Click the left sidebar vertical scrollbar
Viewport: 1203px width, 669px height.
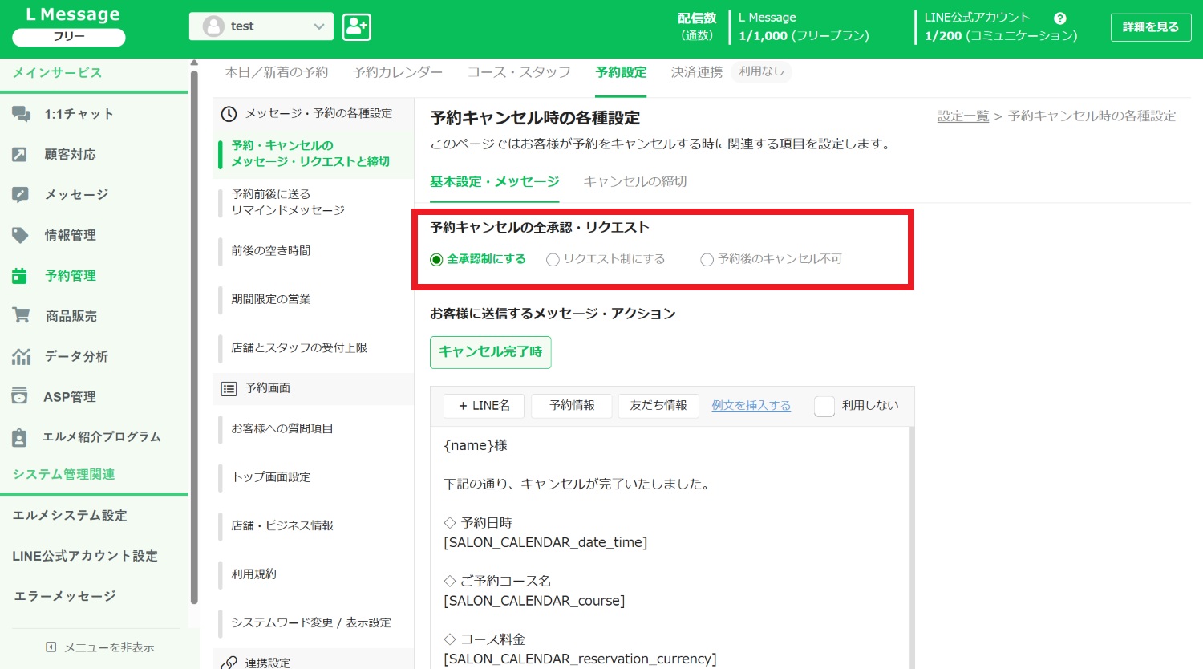coord(194,337)
